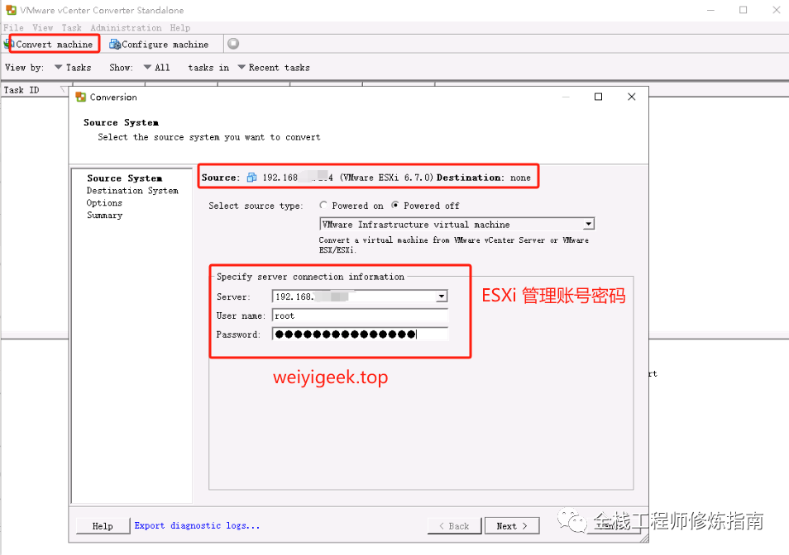
Task: Click the Configure machine icon
Action: click(x=115, y=45)
